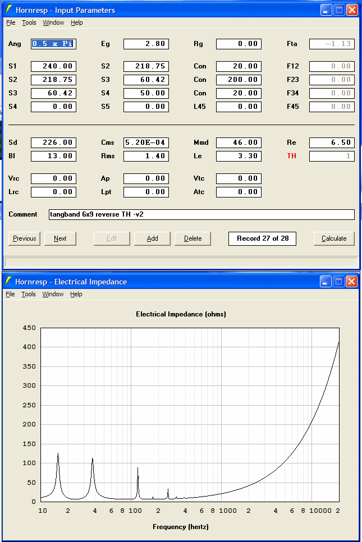Image resolution: width=362 pixels, height=542 pixels.
Task: Click the Con field showing 200.00
Action: click(x=239, y=80)
